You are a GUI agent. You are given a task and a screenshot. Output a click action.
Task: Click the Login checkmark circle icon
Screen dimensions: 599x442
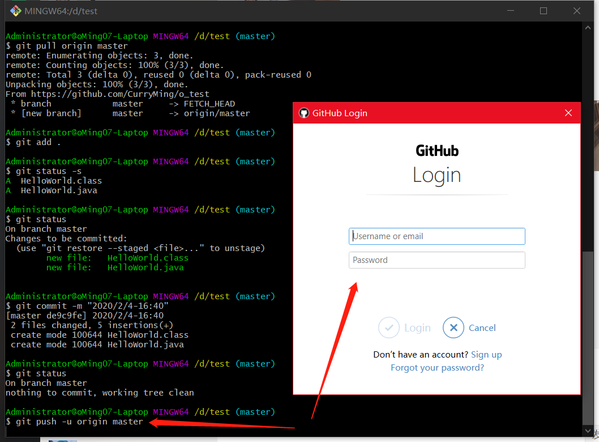[x=388, y=328]
